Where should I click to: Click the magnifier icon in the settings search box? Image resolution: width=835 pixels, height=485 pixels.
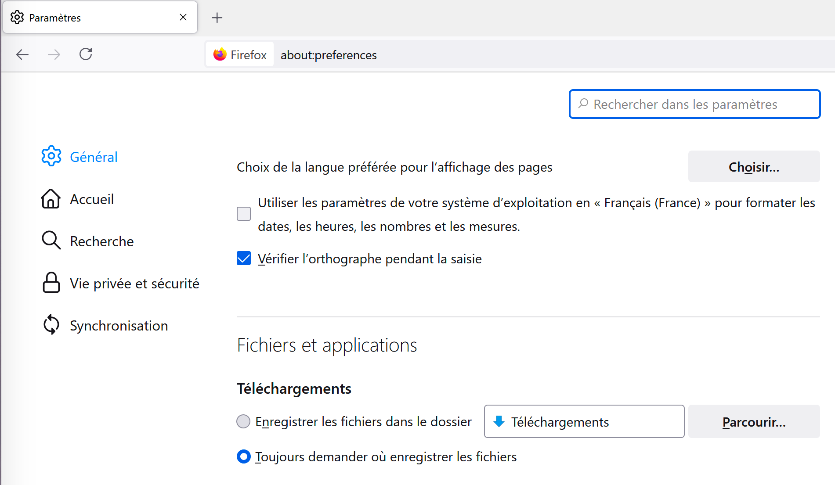pos(583,104)
